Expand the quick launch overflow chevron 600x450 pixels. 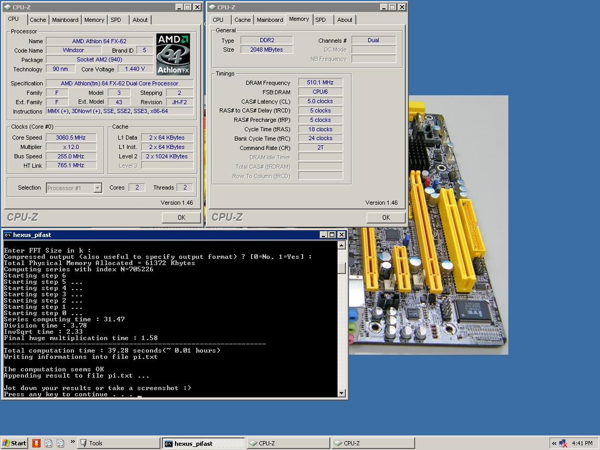73,442
